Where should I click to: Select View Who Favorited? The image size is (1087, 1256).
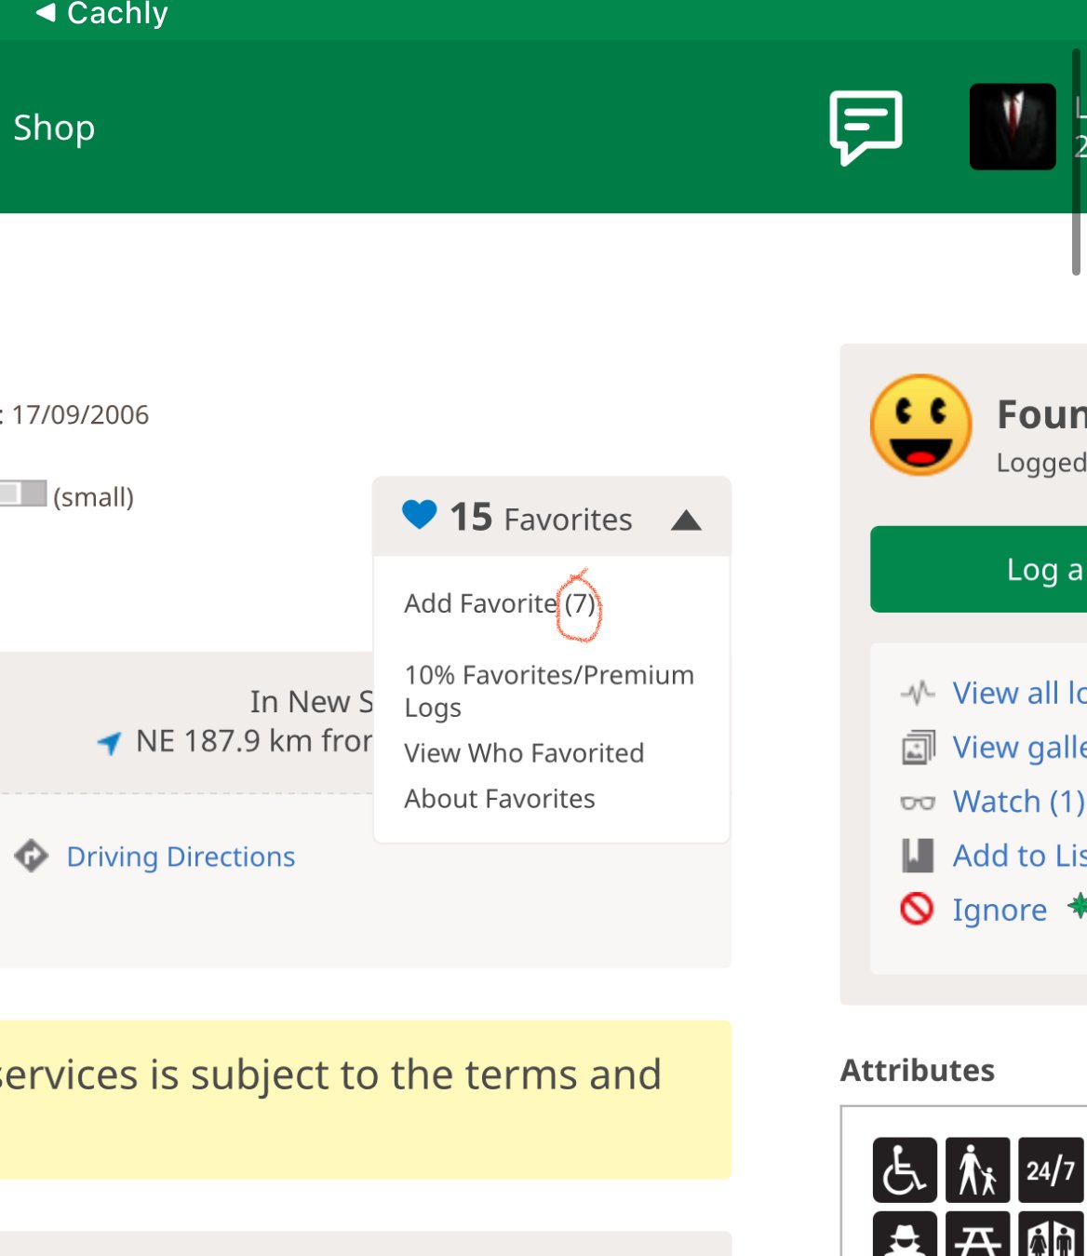523,753
